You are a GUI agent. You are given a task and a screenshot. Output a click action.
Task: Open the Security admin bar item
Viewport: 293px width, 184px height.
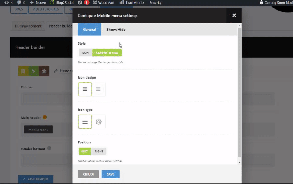156,3
